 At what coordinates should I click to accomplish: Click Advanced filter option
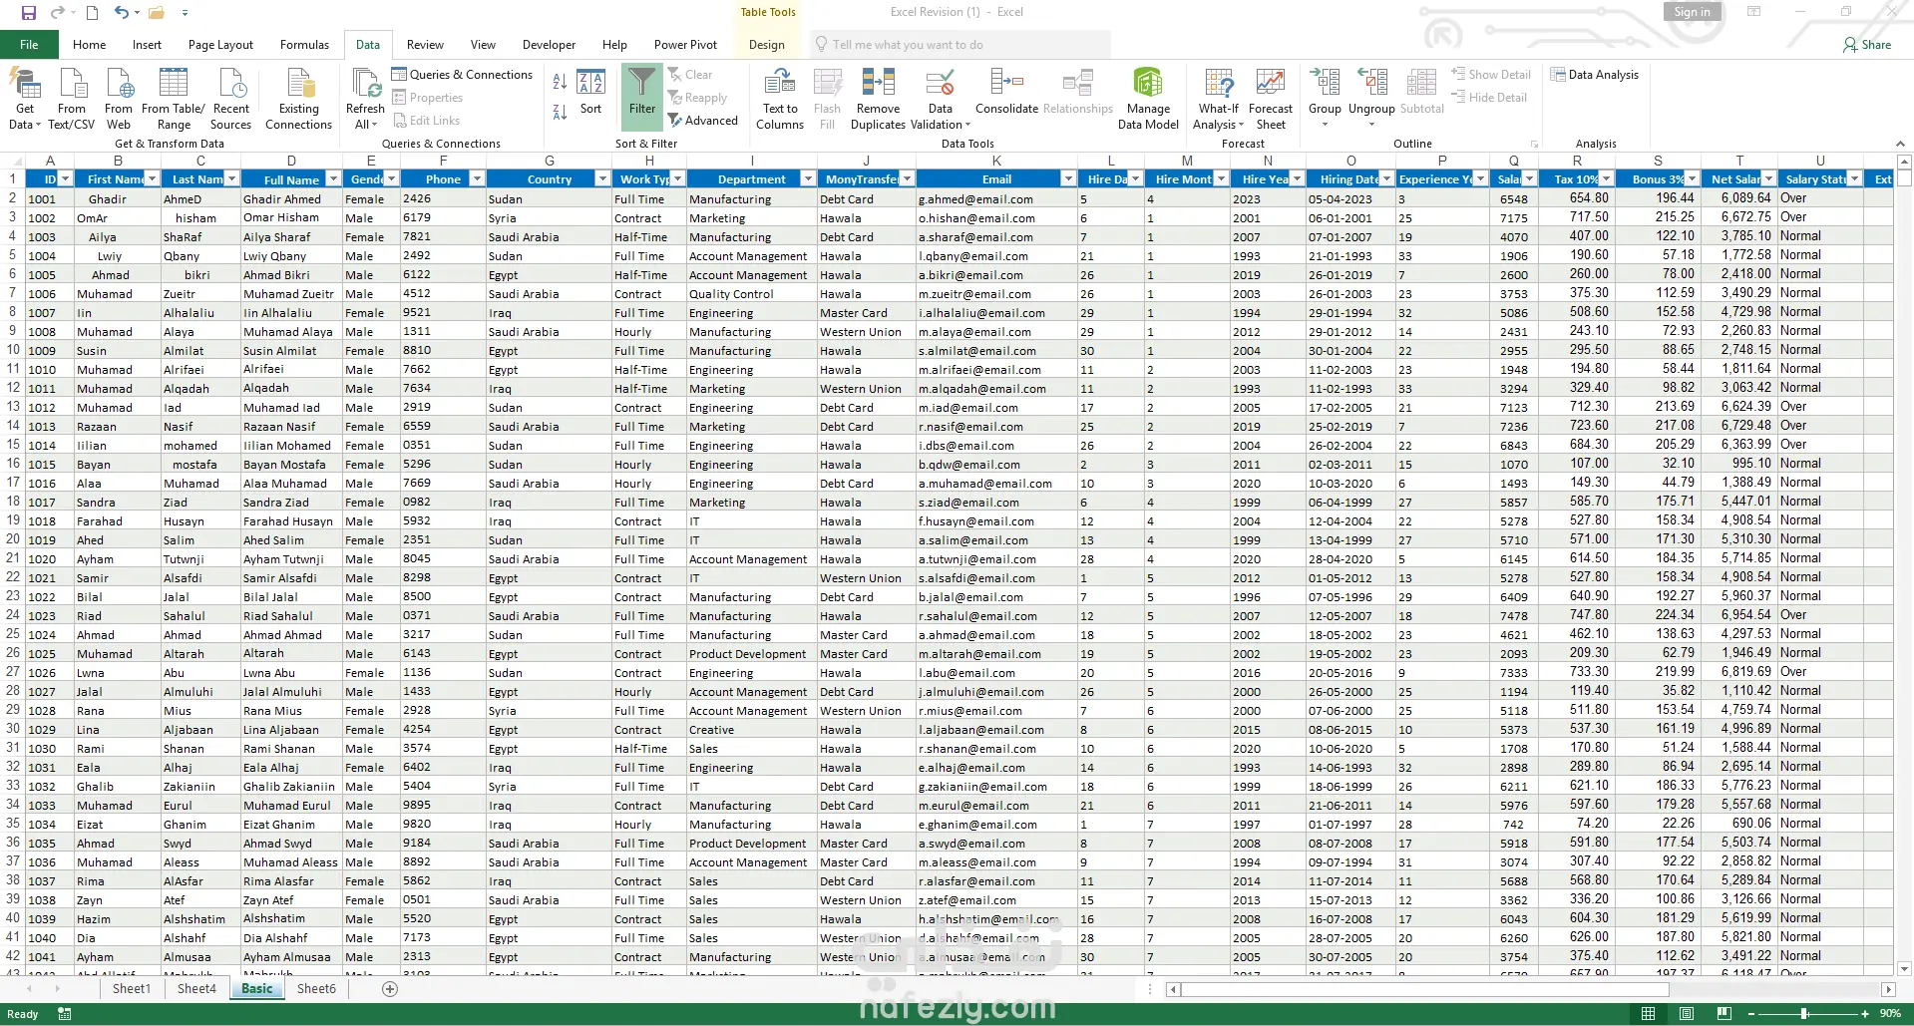(x=703, y=121)
